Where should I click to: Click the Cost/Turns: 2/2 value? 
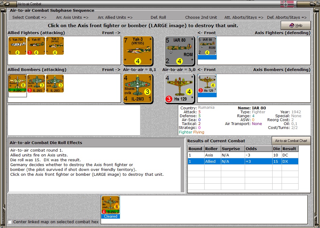[x=294, y=128]
